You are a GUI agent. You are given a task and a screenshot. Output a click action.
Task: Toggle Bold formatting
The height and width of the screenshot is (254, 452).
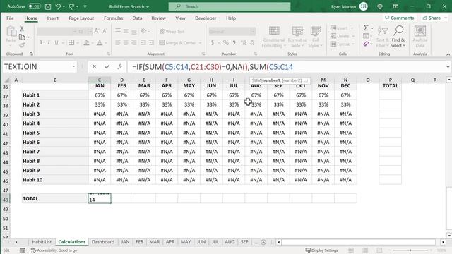[41, 42]
